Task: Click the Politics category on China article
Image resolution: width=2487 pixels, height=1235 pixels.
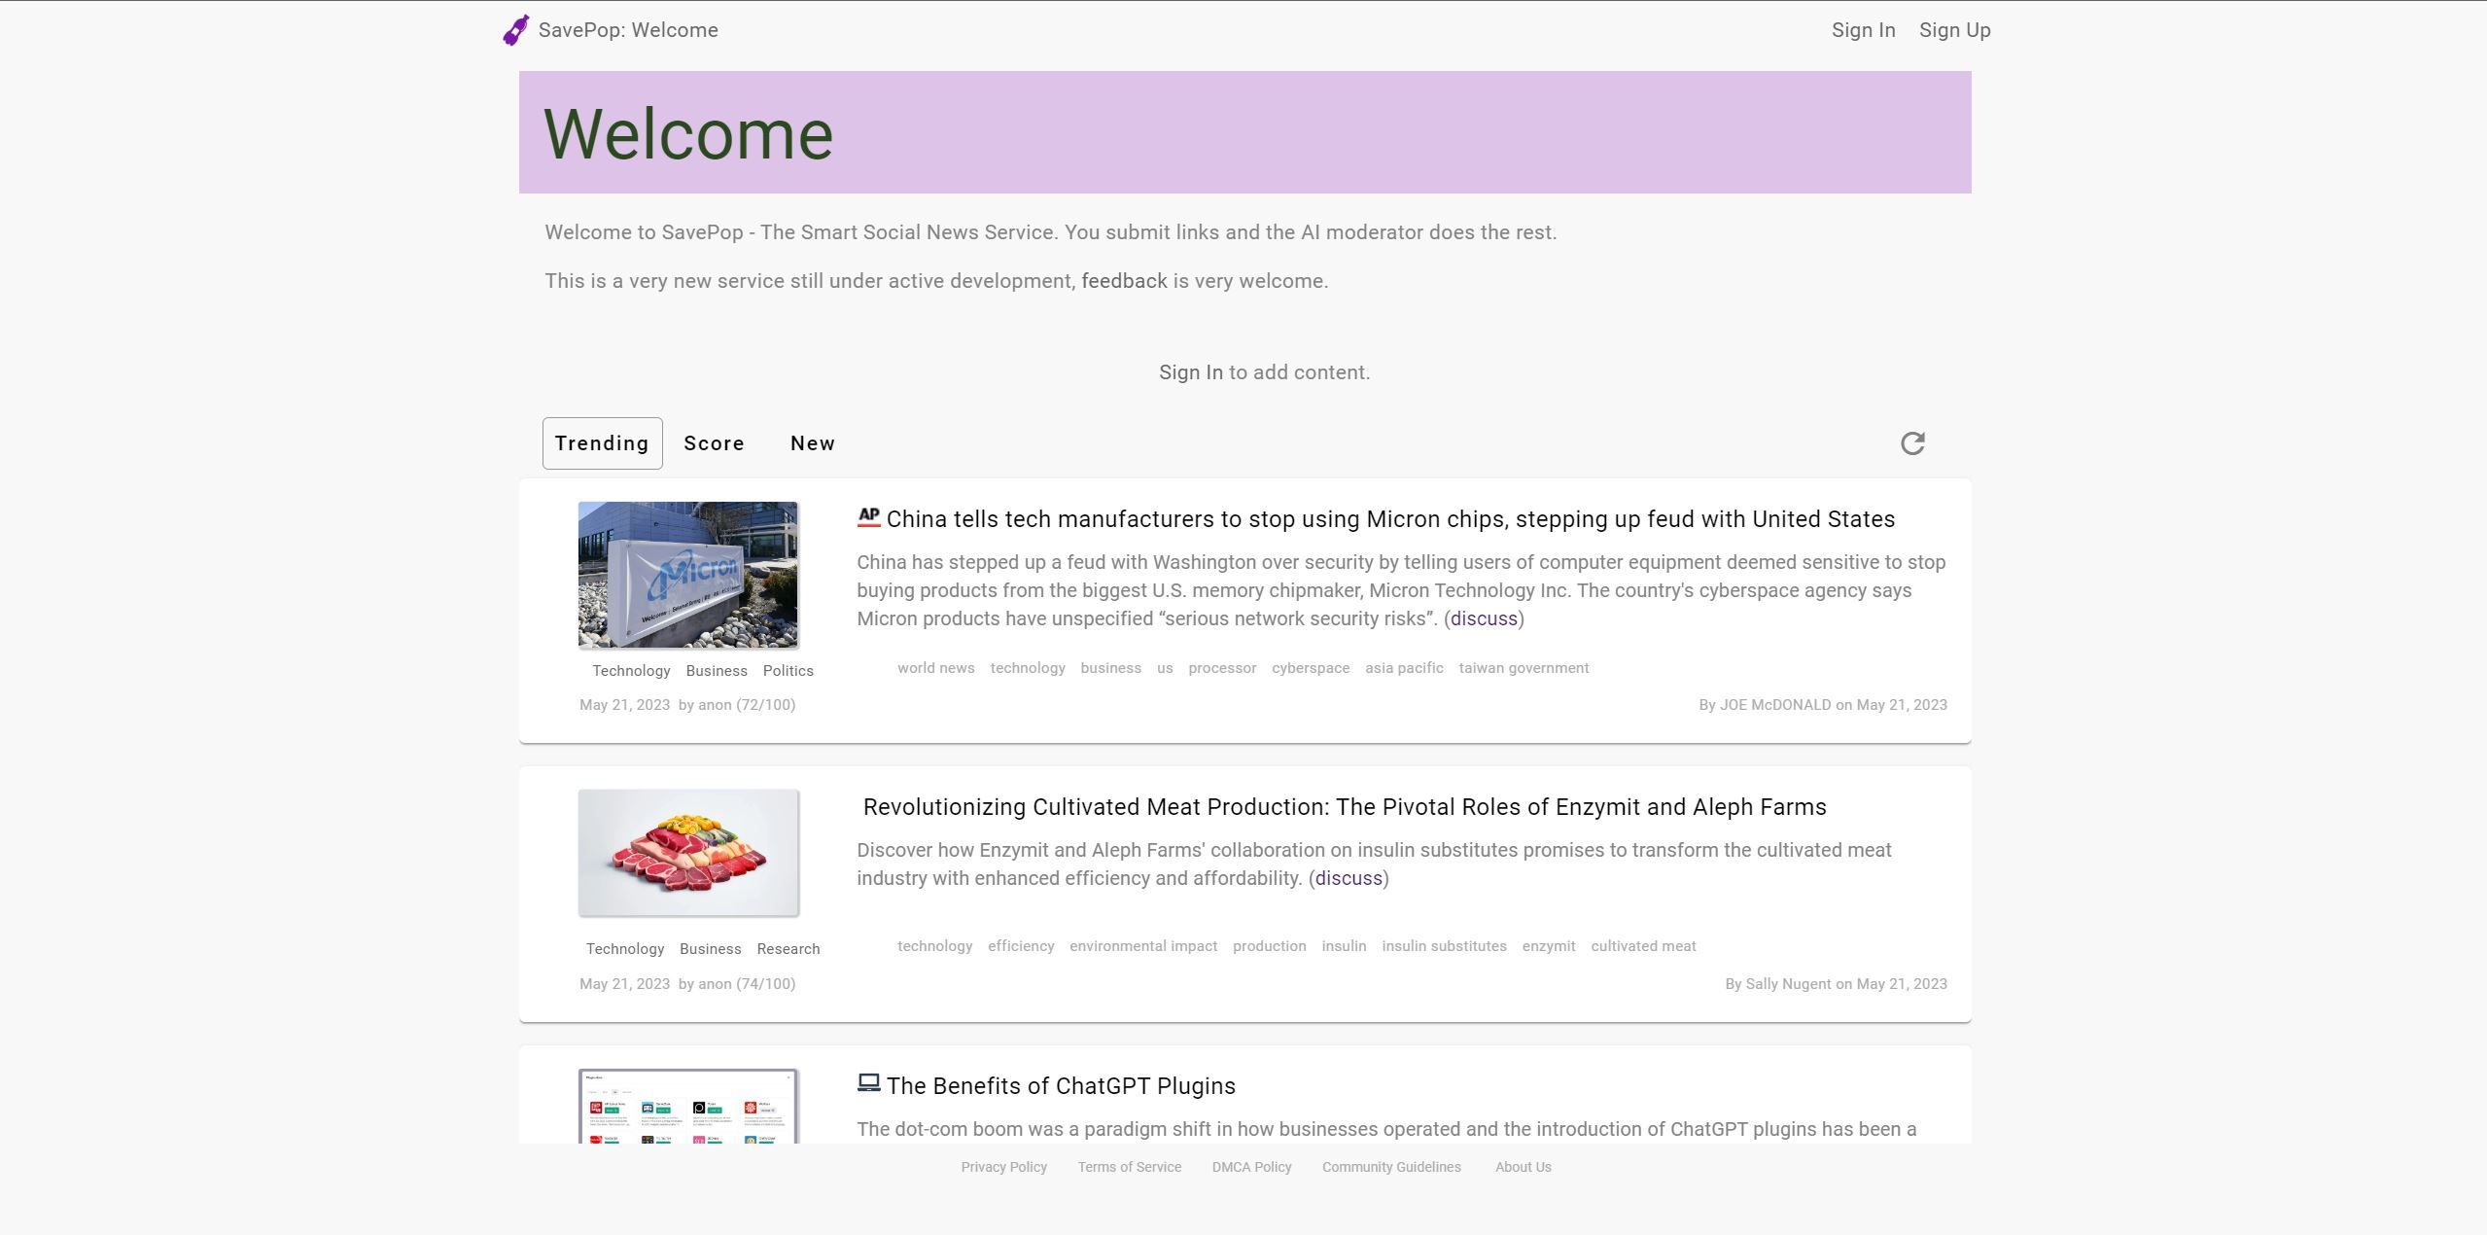Action: tap(788, 671)
